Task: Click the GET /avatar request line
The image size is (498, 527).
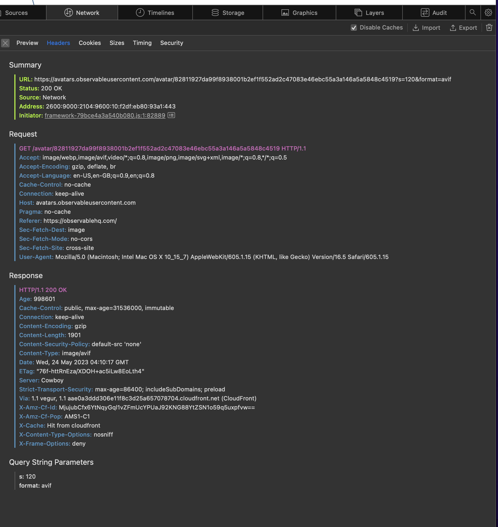Action: tap(163, 148)
